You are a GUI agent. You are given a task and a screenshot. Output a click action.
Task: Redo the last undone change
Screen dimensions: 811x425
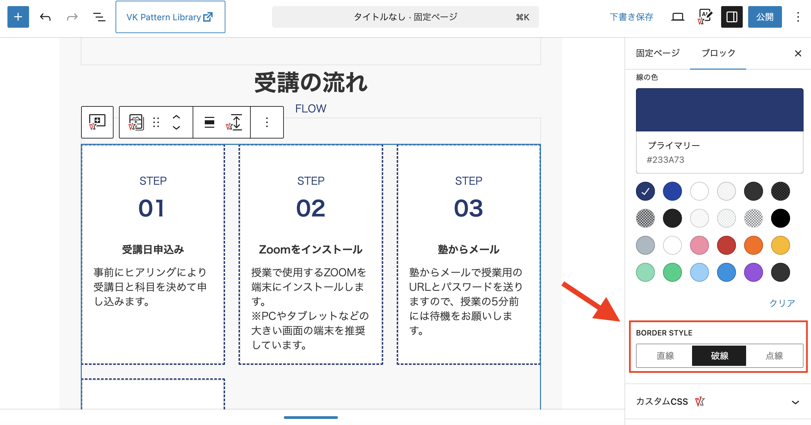tap(72, 17)
